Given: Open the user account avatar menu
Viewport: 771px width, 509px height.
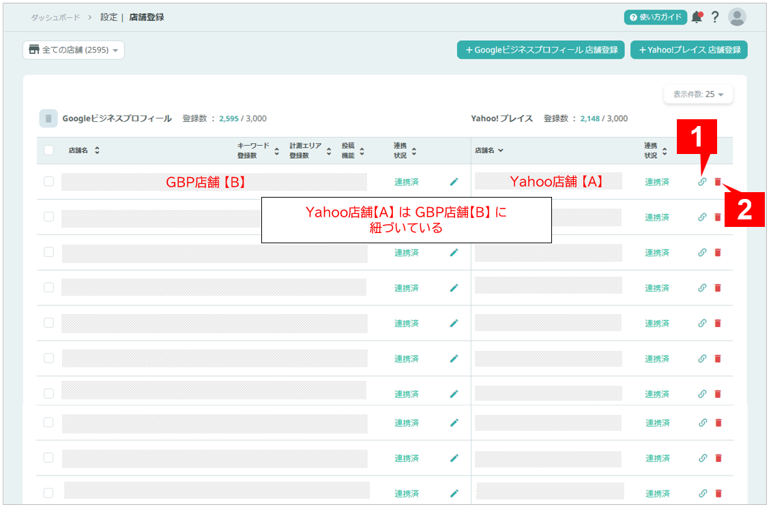Looking at the screenshot, I should 737,17.
